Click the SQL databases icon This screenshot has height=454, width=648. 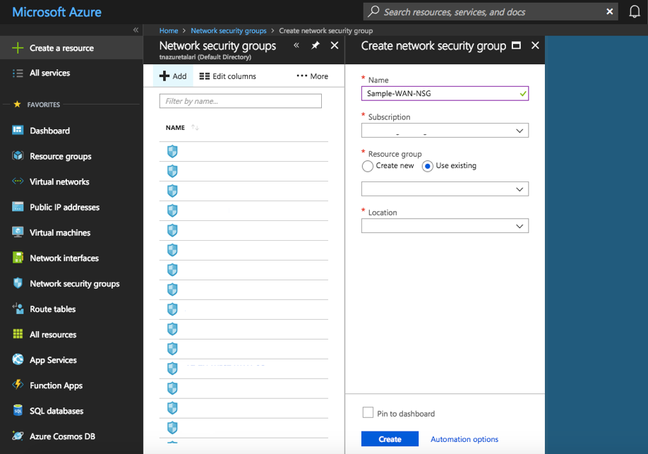[x=18, y=411]
